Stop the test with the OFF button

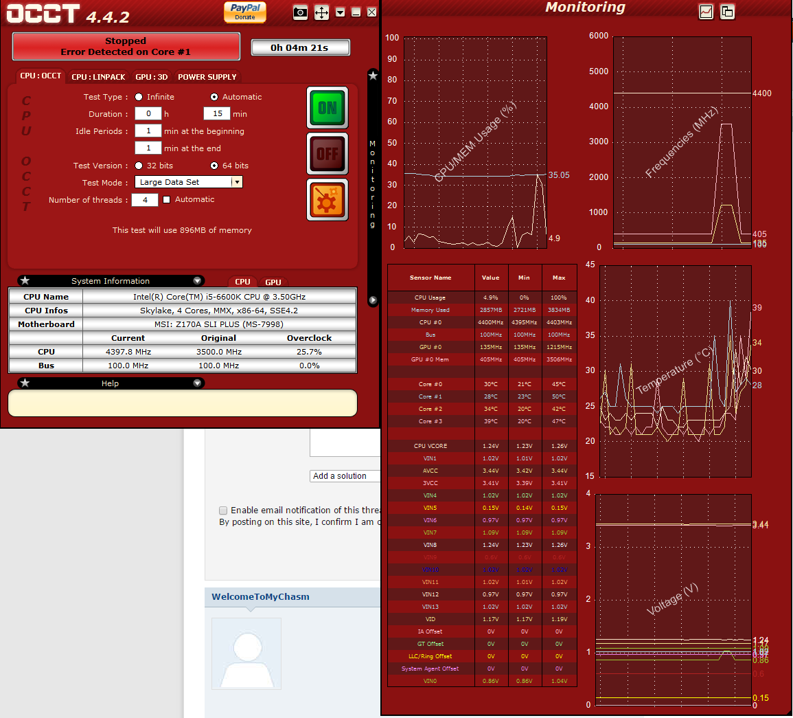(x=327, y=153)
